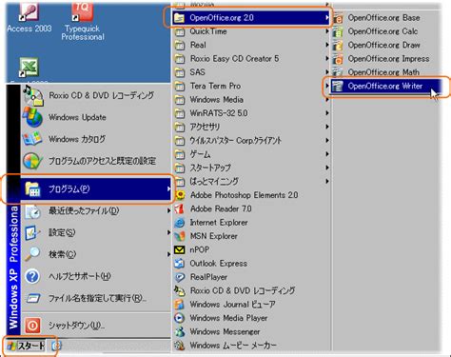Select プログラム(P) in Start menu

point(96,189)
